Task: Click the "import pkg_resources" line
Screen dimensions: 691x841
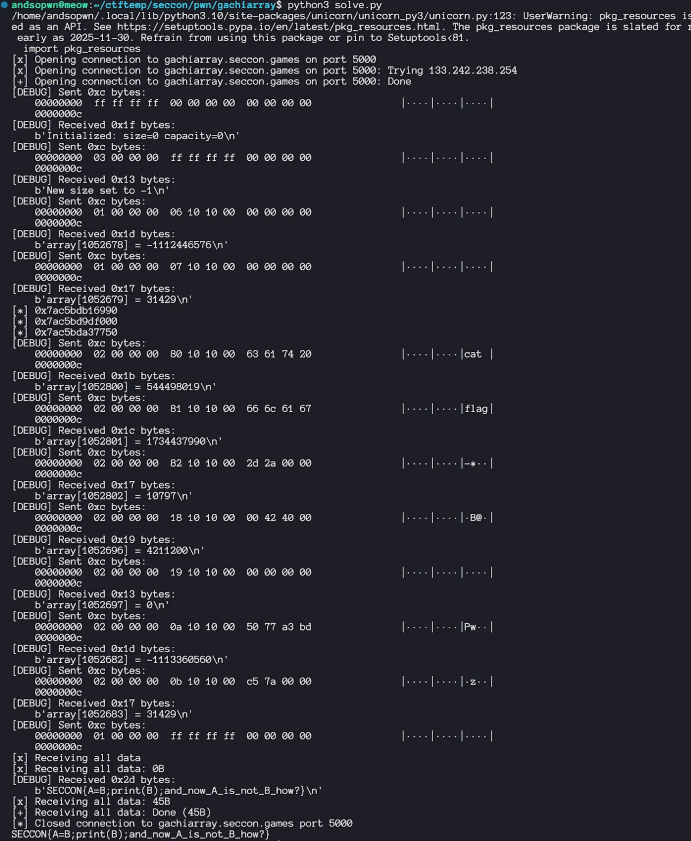Action: pyautogui.click(x=82, y=49)
